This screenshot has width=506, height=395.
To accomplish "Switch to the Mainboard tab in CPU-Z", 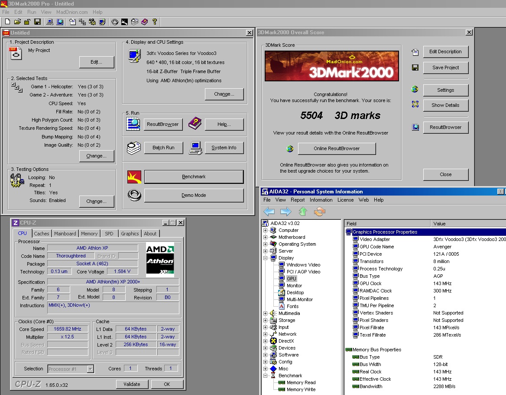I will (65, 234).
